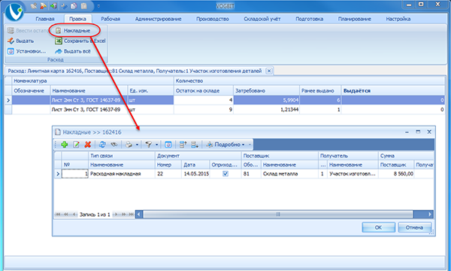Image resolution: width=451 pixels, height=271 pixels.
Task: Expand the quick access toolbar customize arrow
Action: [x=98, y=6]
